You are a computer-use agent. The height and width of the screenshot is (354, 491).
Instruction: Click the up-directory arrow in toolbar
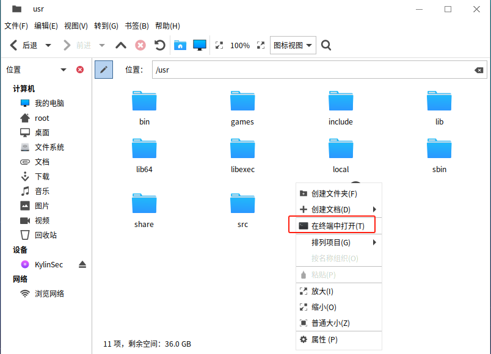coord(121,45)
